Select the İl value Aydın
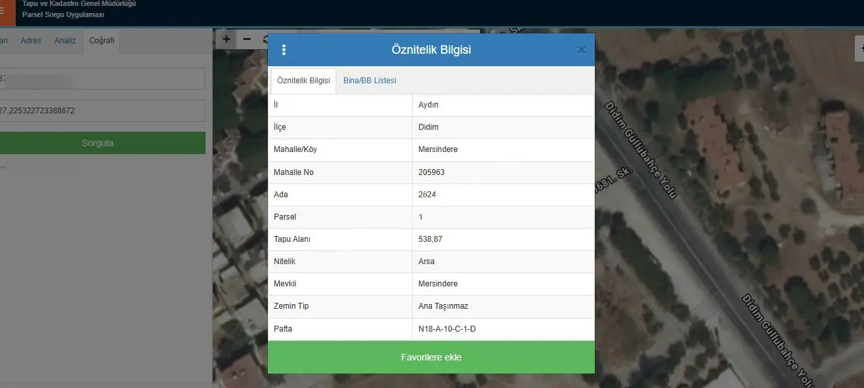Screen dimensions: 864x388 pos(429,105)
